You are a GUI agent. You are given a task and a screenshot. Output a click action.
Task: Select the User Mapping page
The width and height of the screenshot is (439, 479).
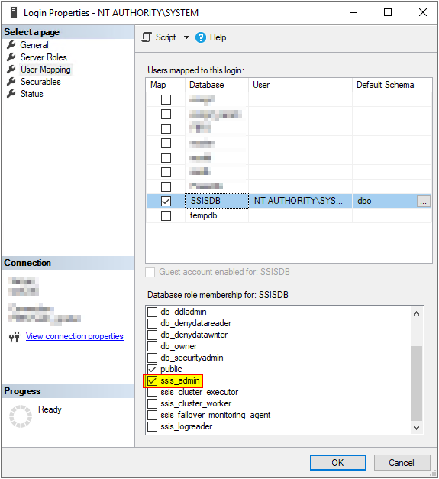click(46, 70)
